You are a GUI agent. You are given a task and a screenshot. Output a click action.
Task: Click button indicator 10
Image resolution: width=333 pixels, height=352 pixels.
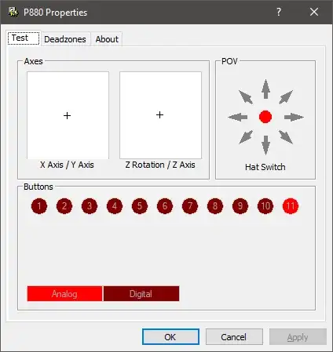265,206
